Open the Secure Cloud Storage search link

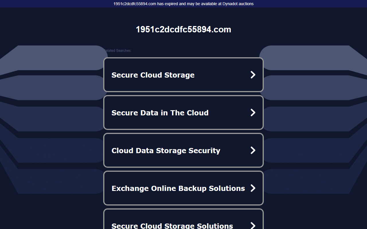click(183, 75)
